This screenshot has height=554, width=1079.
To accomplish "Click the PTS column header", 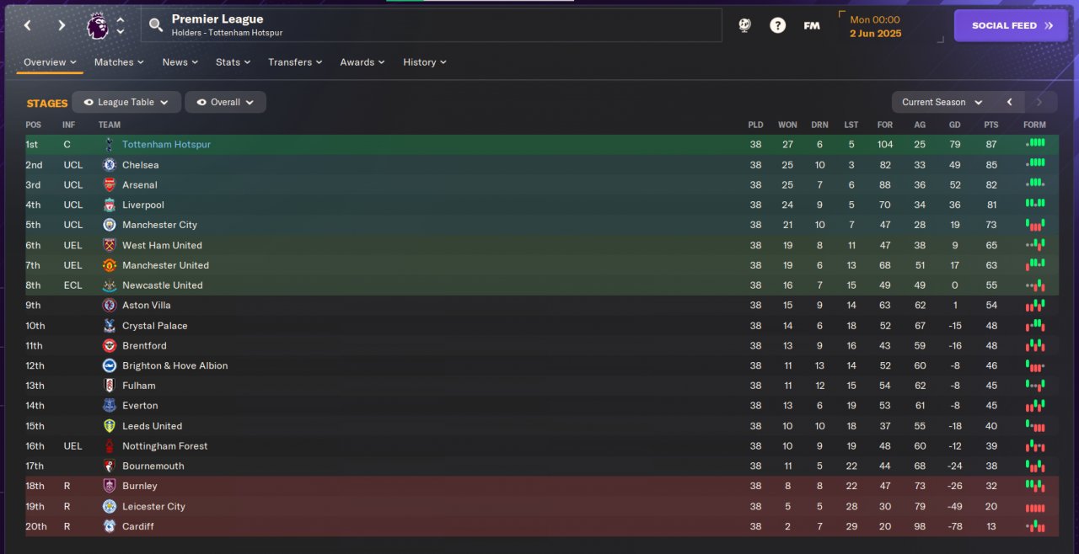I will click(990, 125).
